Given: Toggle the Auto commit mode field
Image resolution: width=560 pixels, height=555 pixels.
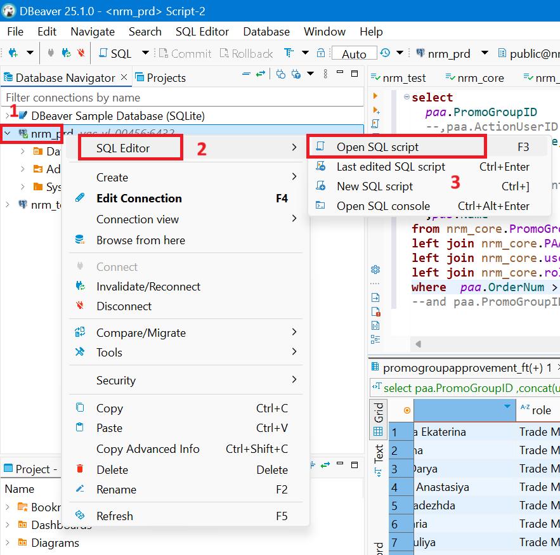Looking at the screenshot, I should pyautogui.click(x=354, y=53).
